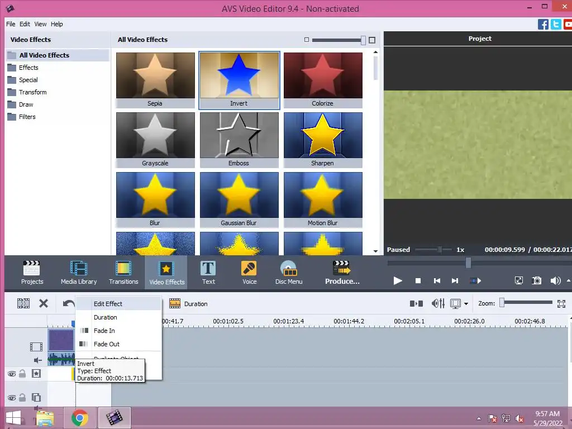Delete the selected timeline object
The width and height of the screenshot is (572, 429).
tap(44, 303)
